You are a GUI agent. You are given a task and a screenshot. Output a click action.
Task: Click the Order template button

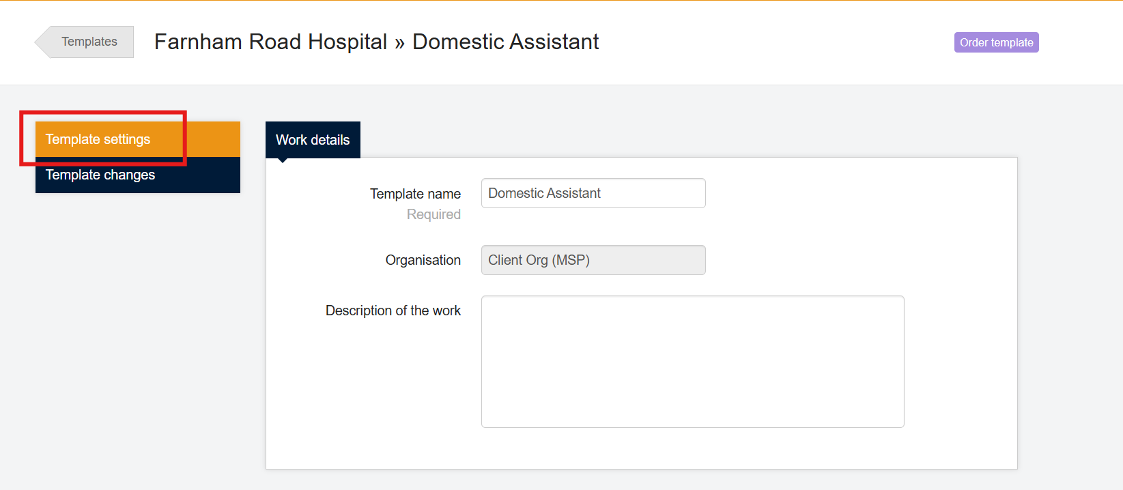coord(996,42)
